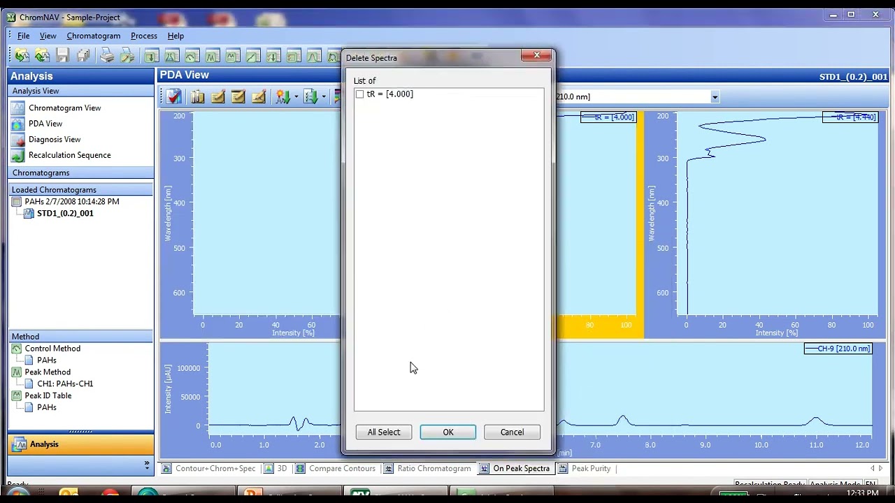Click the peak with green arrow icon

click(x=282, y=96)
